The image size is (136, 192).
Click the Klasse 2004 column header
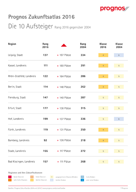119,46
